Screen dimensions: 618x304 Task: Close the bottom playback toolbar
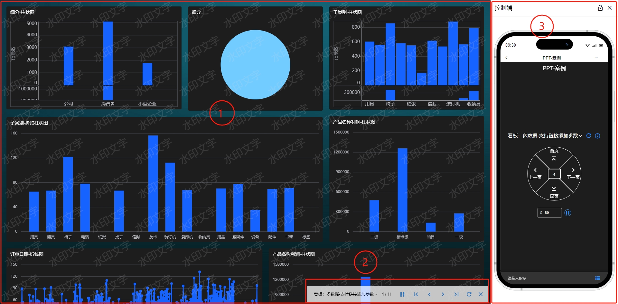pos(481,294)
